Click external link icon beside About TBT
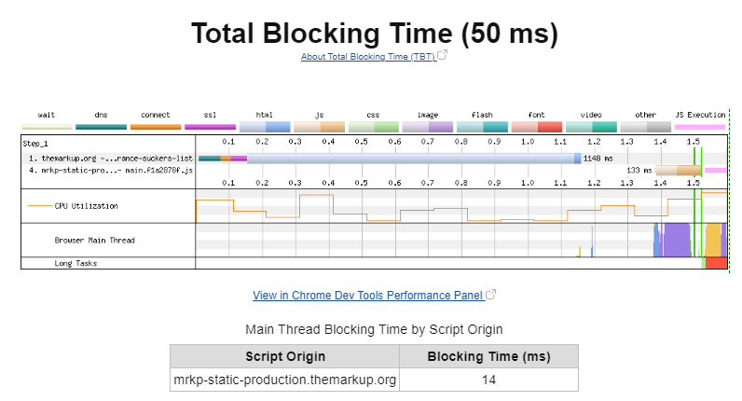This screenshot has width=742, height=401. click(x=443, y=56)
